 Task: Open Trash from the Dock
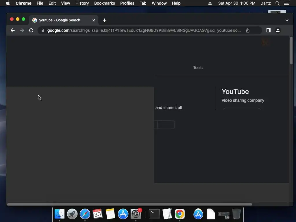pyautogui.click(x=236, y=214)
